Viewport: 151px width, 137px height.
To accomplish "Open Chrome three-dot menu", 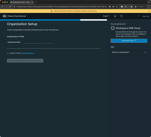I will [149, 7].
